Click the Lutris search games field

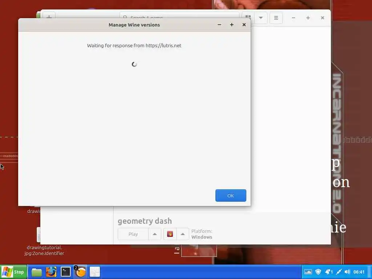coord(179,17)
